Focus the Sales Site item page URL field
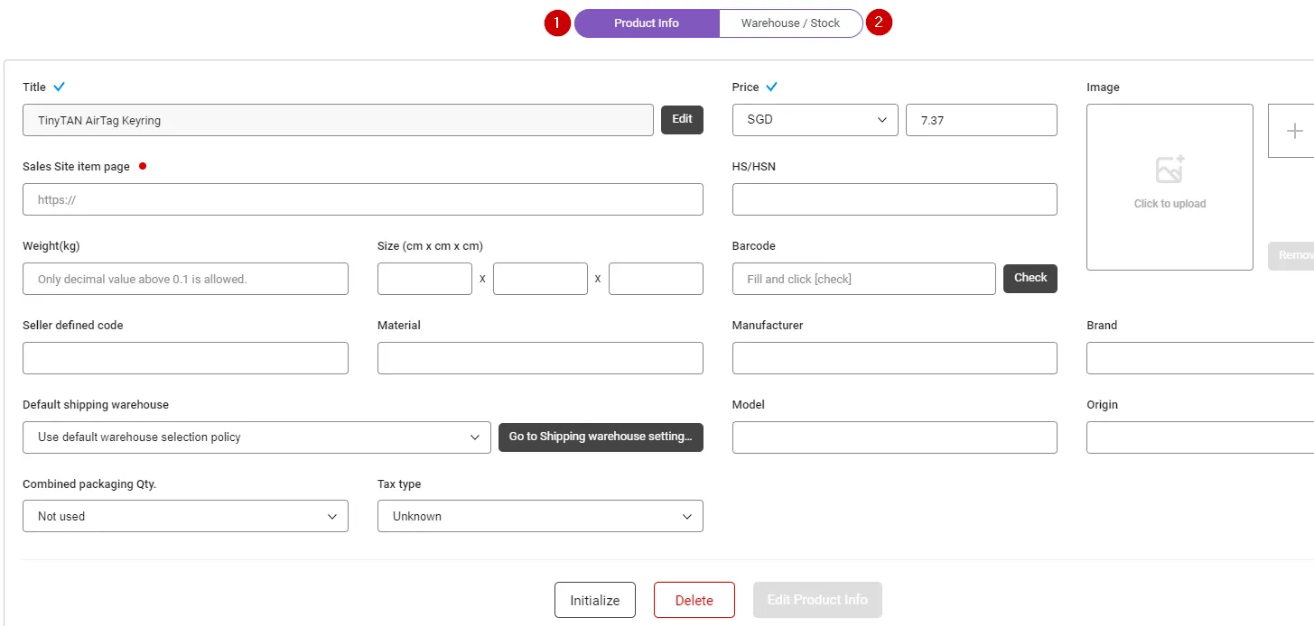The height and width of the screenshot is (626, 1314). pos(363,199)
